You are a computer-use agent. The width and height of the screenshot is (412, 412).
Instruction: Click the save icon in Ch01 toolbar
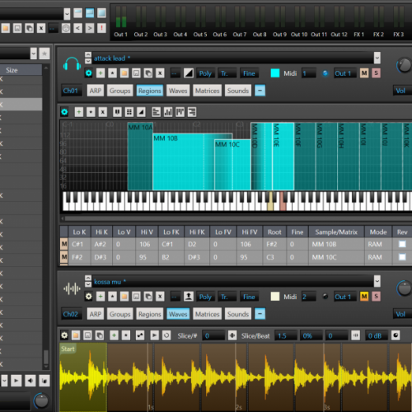(136, 73)
